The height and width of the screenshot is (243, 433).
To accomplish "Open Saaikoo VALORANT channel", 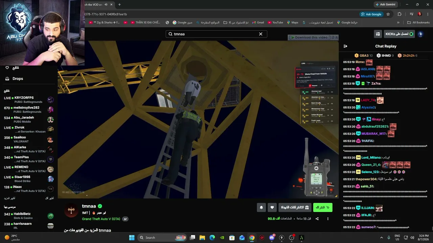I will (29, 139).
